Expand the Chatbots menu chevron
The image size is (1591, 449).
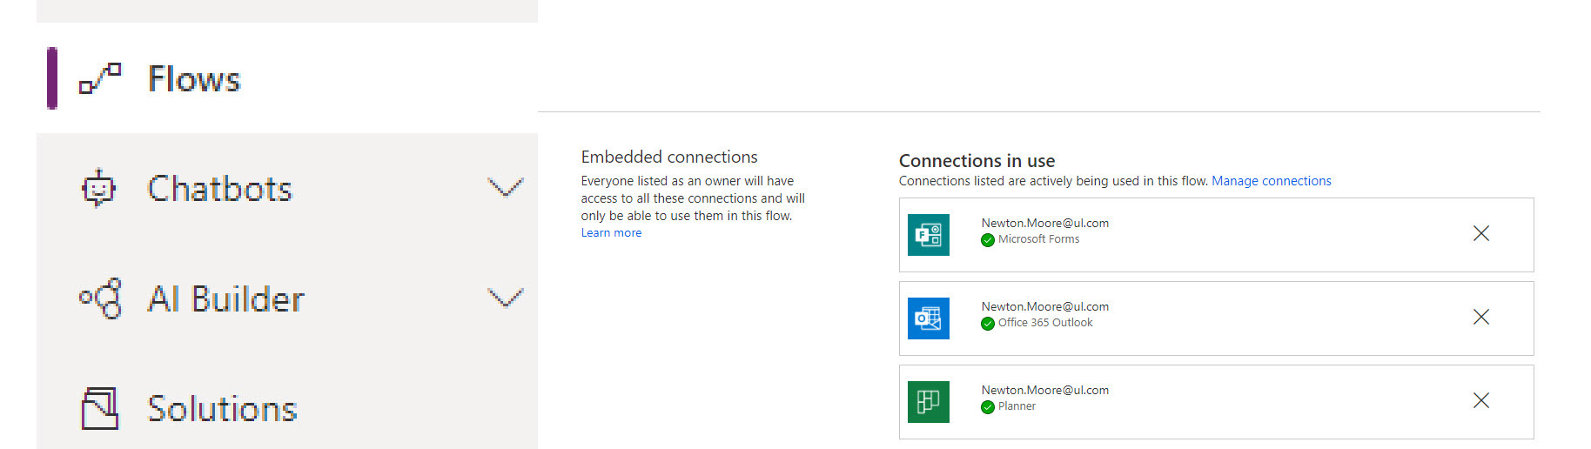(505, 188)
